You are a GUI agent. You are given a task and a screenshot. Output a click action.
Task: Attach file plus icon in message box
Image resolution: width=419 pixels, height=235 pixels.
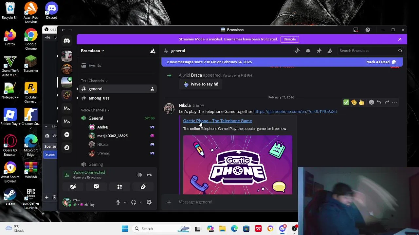click(x=169, y=202)
